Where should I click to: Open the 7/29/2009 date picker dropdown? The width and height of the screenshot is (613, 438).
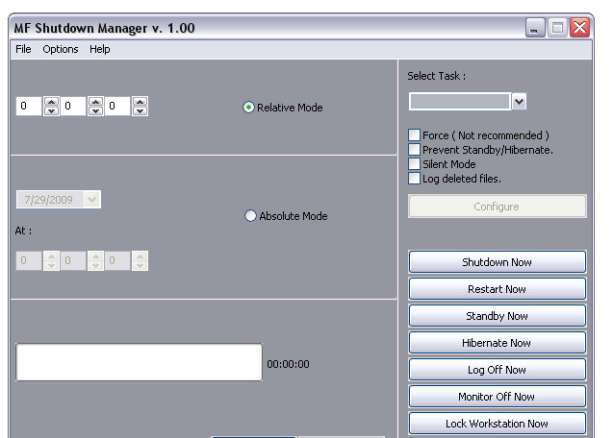pos(91,200)
